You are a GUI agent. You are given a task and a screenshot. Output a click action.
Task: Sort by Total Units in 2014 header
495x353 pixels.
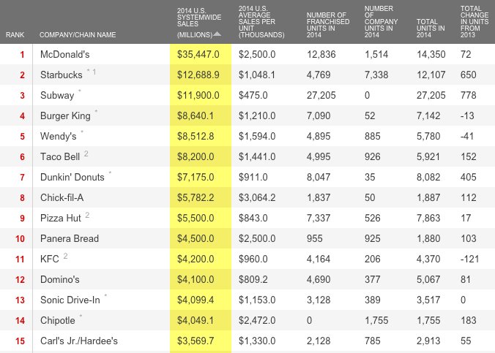point(431,29)
